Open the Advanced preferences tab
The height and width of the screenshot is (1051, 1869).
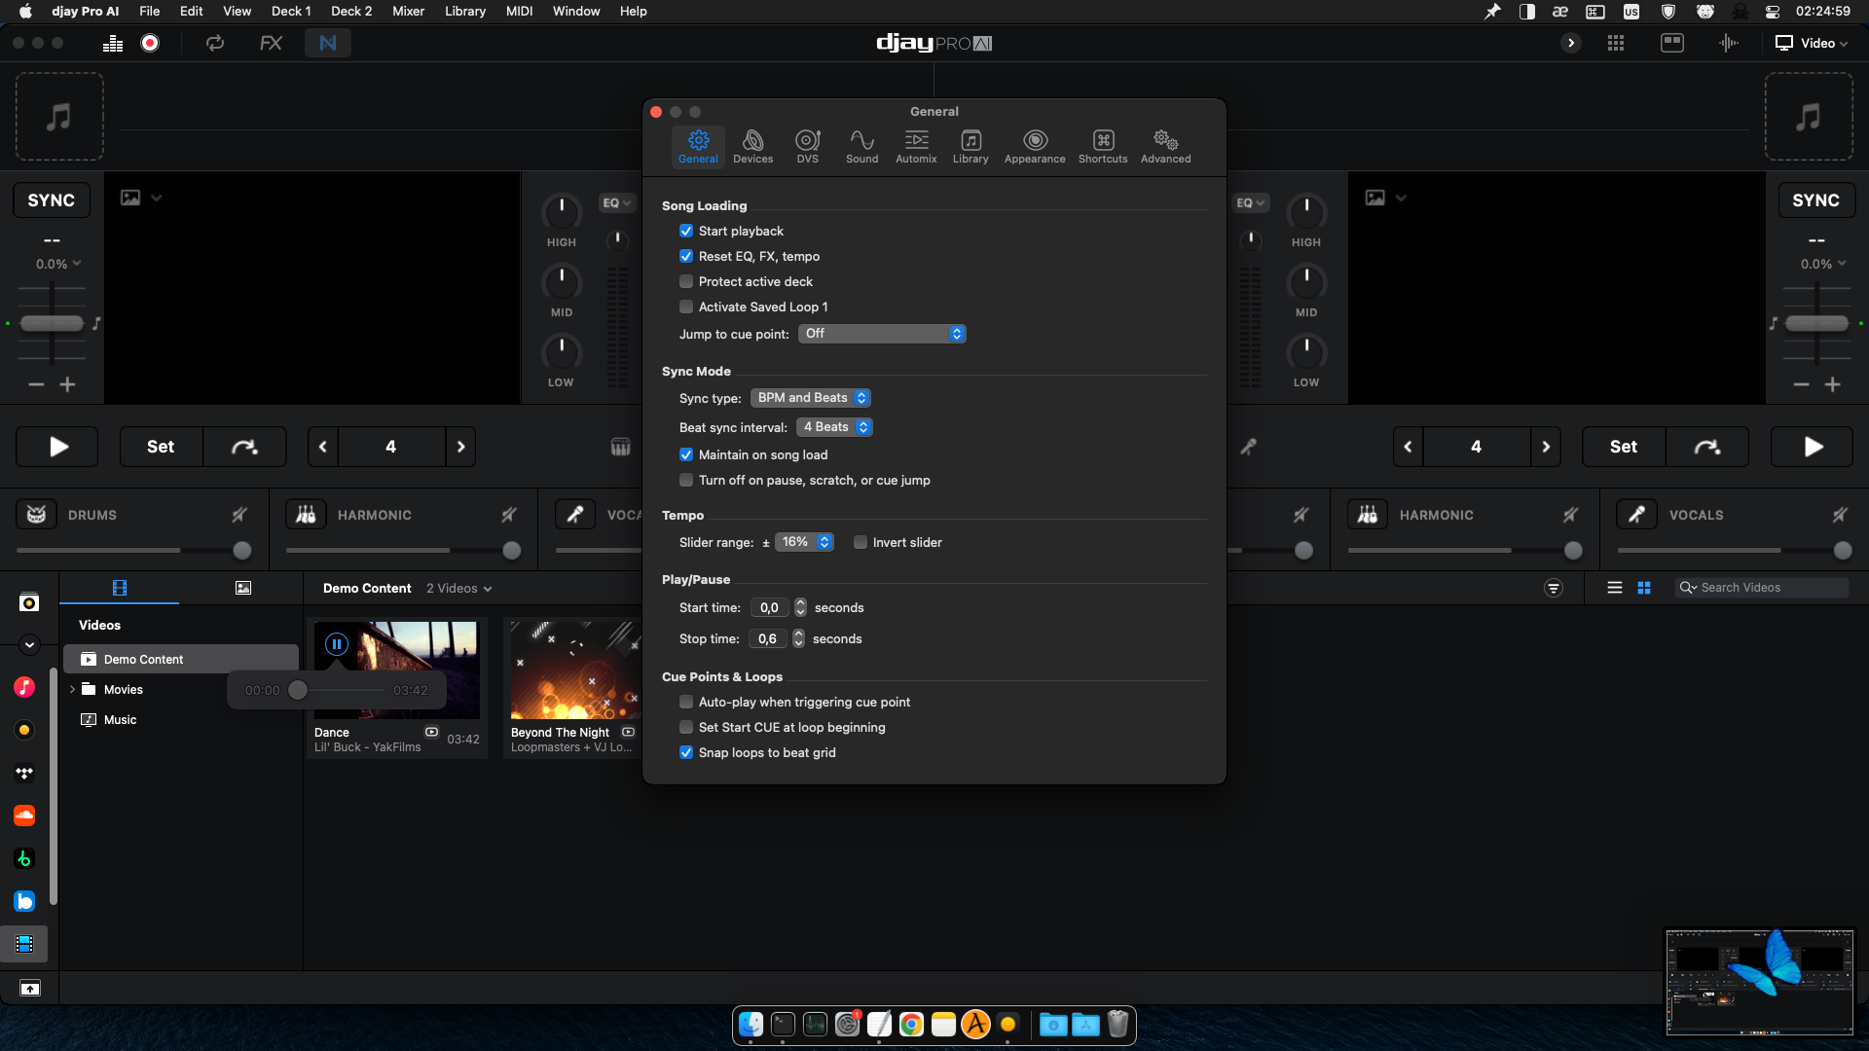click(x=1165, y=146)
